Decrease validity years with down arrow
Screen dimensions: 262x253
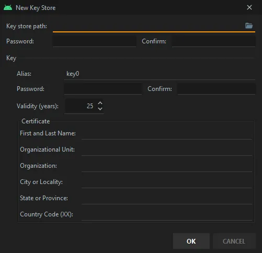click(100, 109)
